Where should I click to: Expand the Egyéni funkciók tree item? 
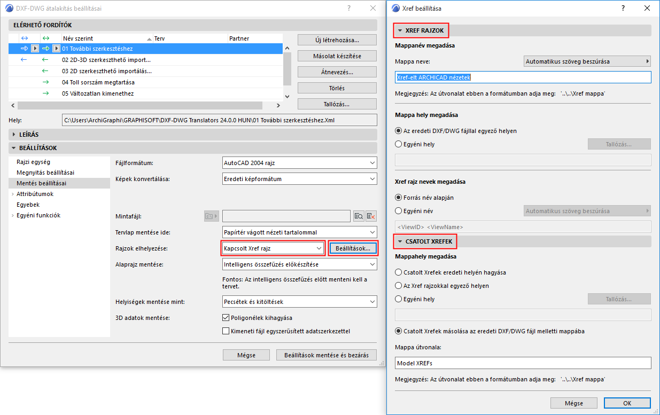point(12,215)
